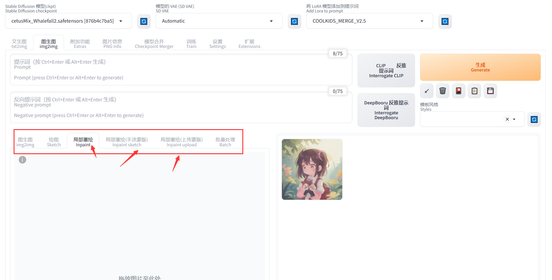
Task: Refresh the Stable Diffusion checkpoint list
Action: tap(144, 21)
